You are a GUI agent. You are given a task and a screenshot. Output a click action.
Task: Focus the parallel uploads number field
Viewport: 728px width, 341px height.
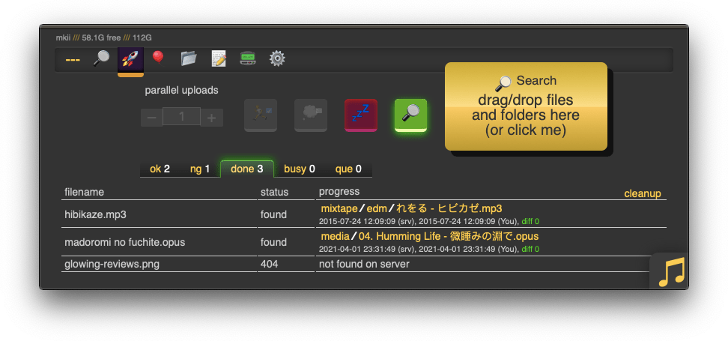point(181,116)
